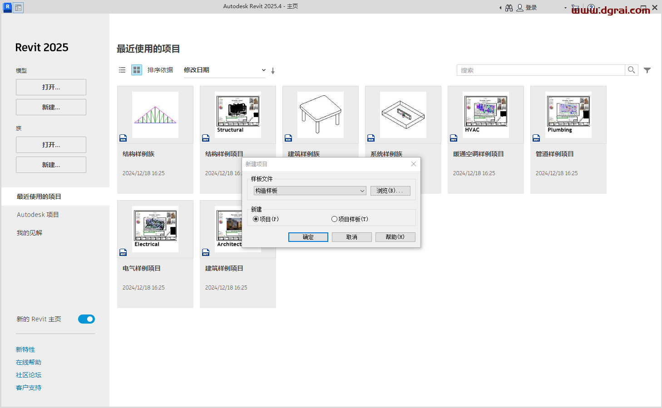Click the small left arrow before the binoculars
This screenshot has height=408, width=662.
point(500,8)
